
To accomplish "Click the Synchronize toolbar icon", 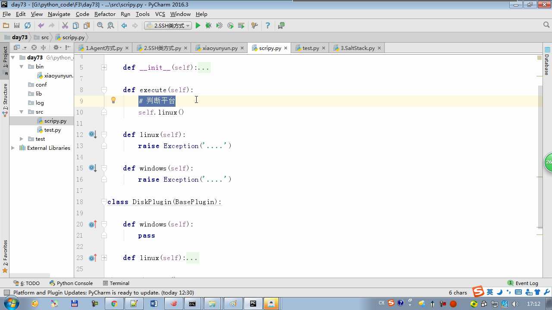I will (x=28, y=26).
